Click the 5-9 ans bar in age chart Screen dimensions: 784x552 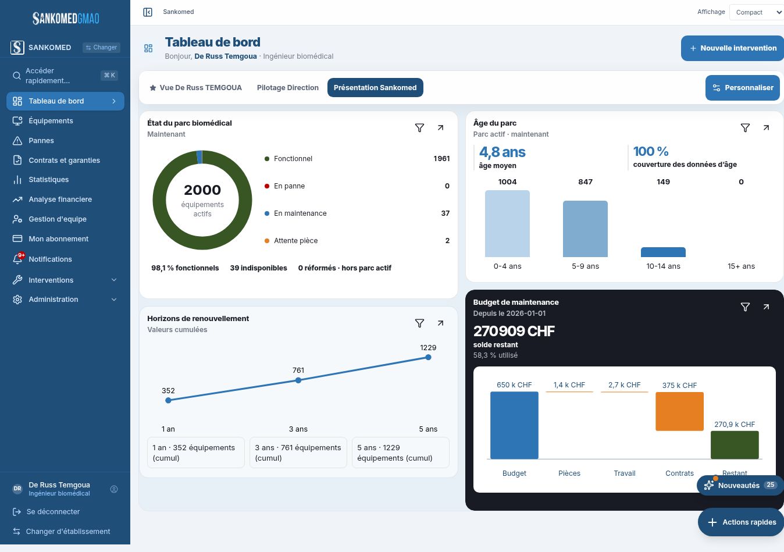click(x=585, y=229)
